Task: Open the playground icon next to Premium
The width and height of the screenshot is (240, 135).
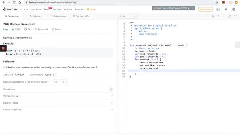Action: [x=218, y=9]
